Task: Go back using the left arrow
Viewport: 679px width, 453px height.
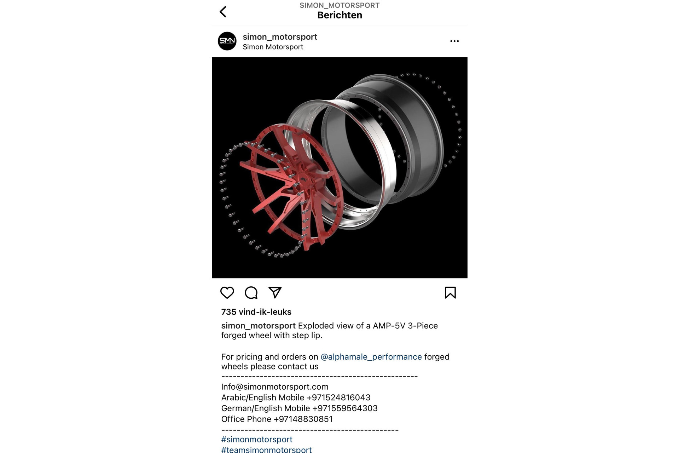Action: [x=223, y=12]
